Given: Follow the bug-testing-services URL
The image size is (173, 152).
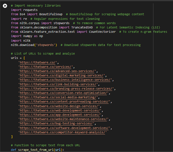Looking at the screenshot, I should (56, 123).
